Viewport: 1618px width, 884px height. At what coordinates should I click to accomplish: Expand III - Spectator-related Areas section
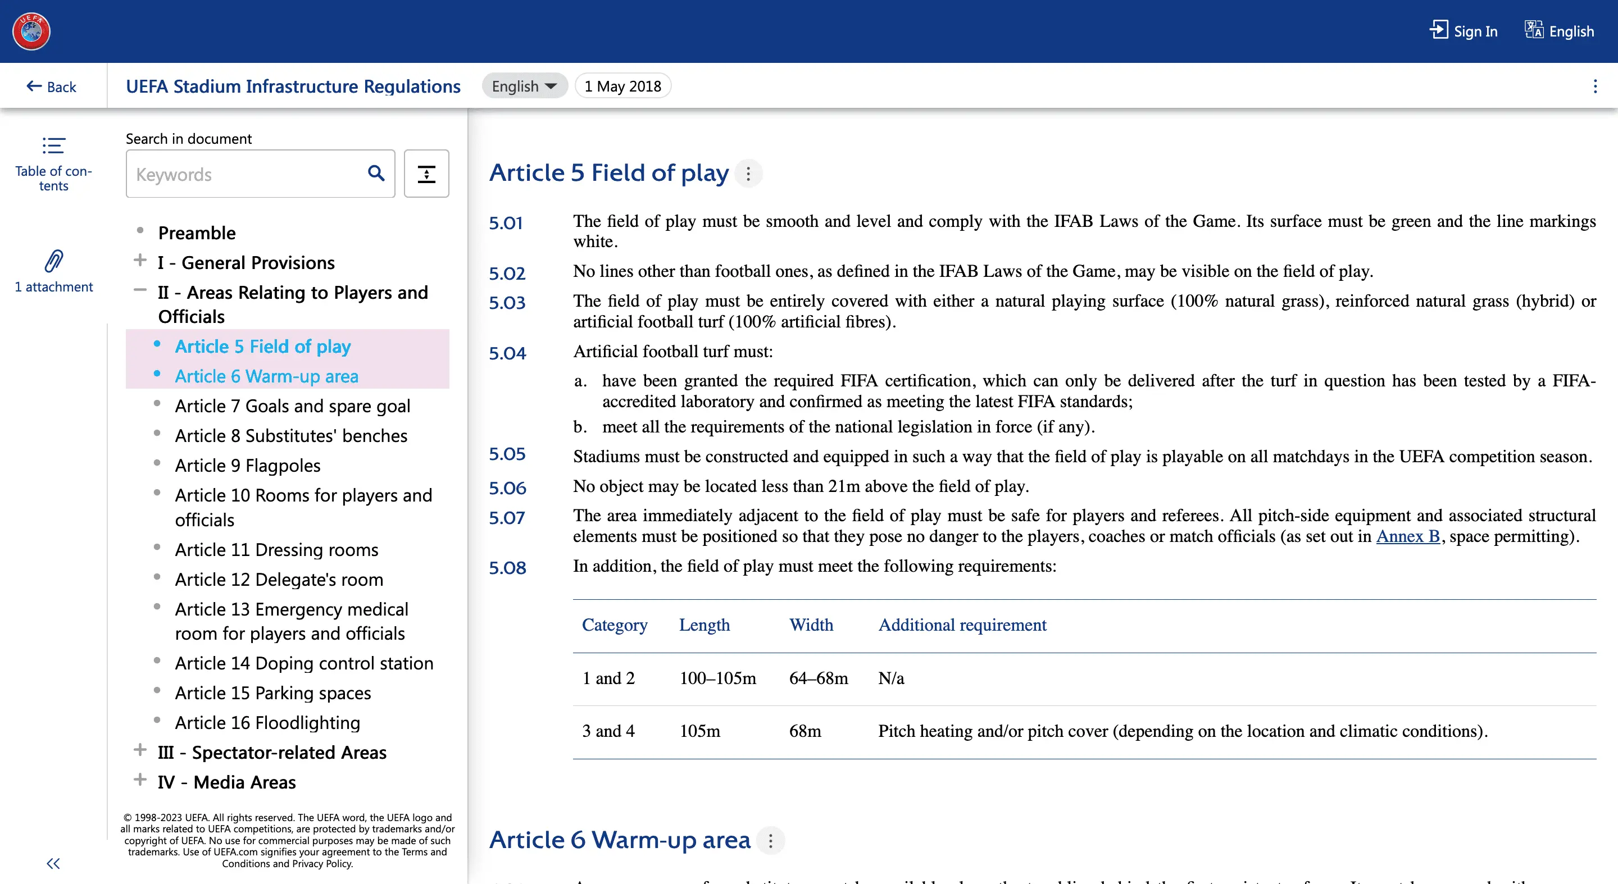click(x=140, y=750)
